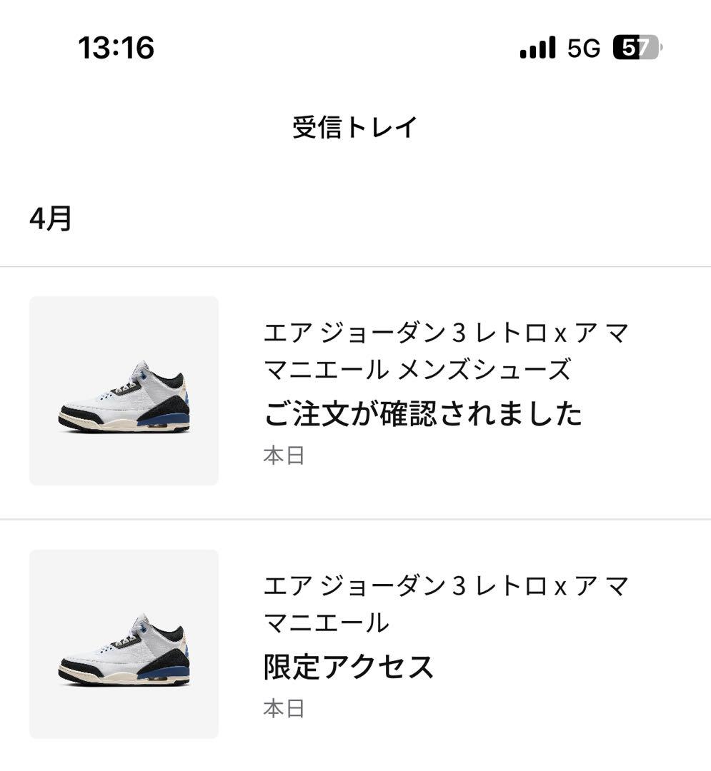Tap the 本日 date under order confirmation

point(284,455)
